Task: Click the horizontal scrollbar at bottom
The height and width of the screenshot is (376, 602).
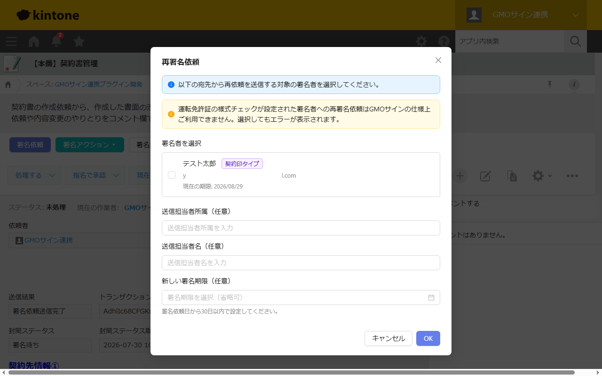Action: coord(292,373)
